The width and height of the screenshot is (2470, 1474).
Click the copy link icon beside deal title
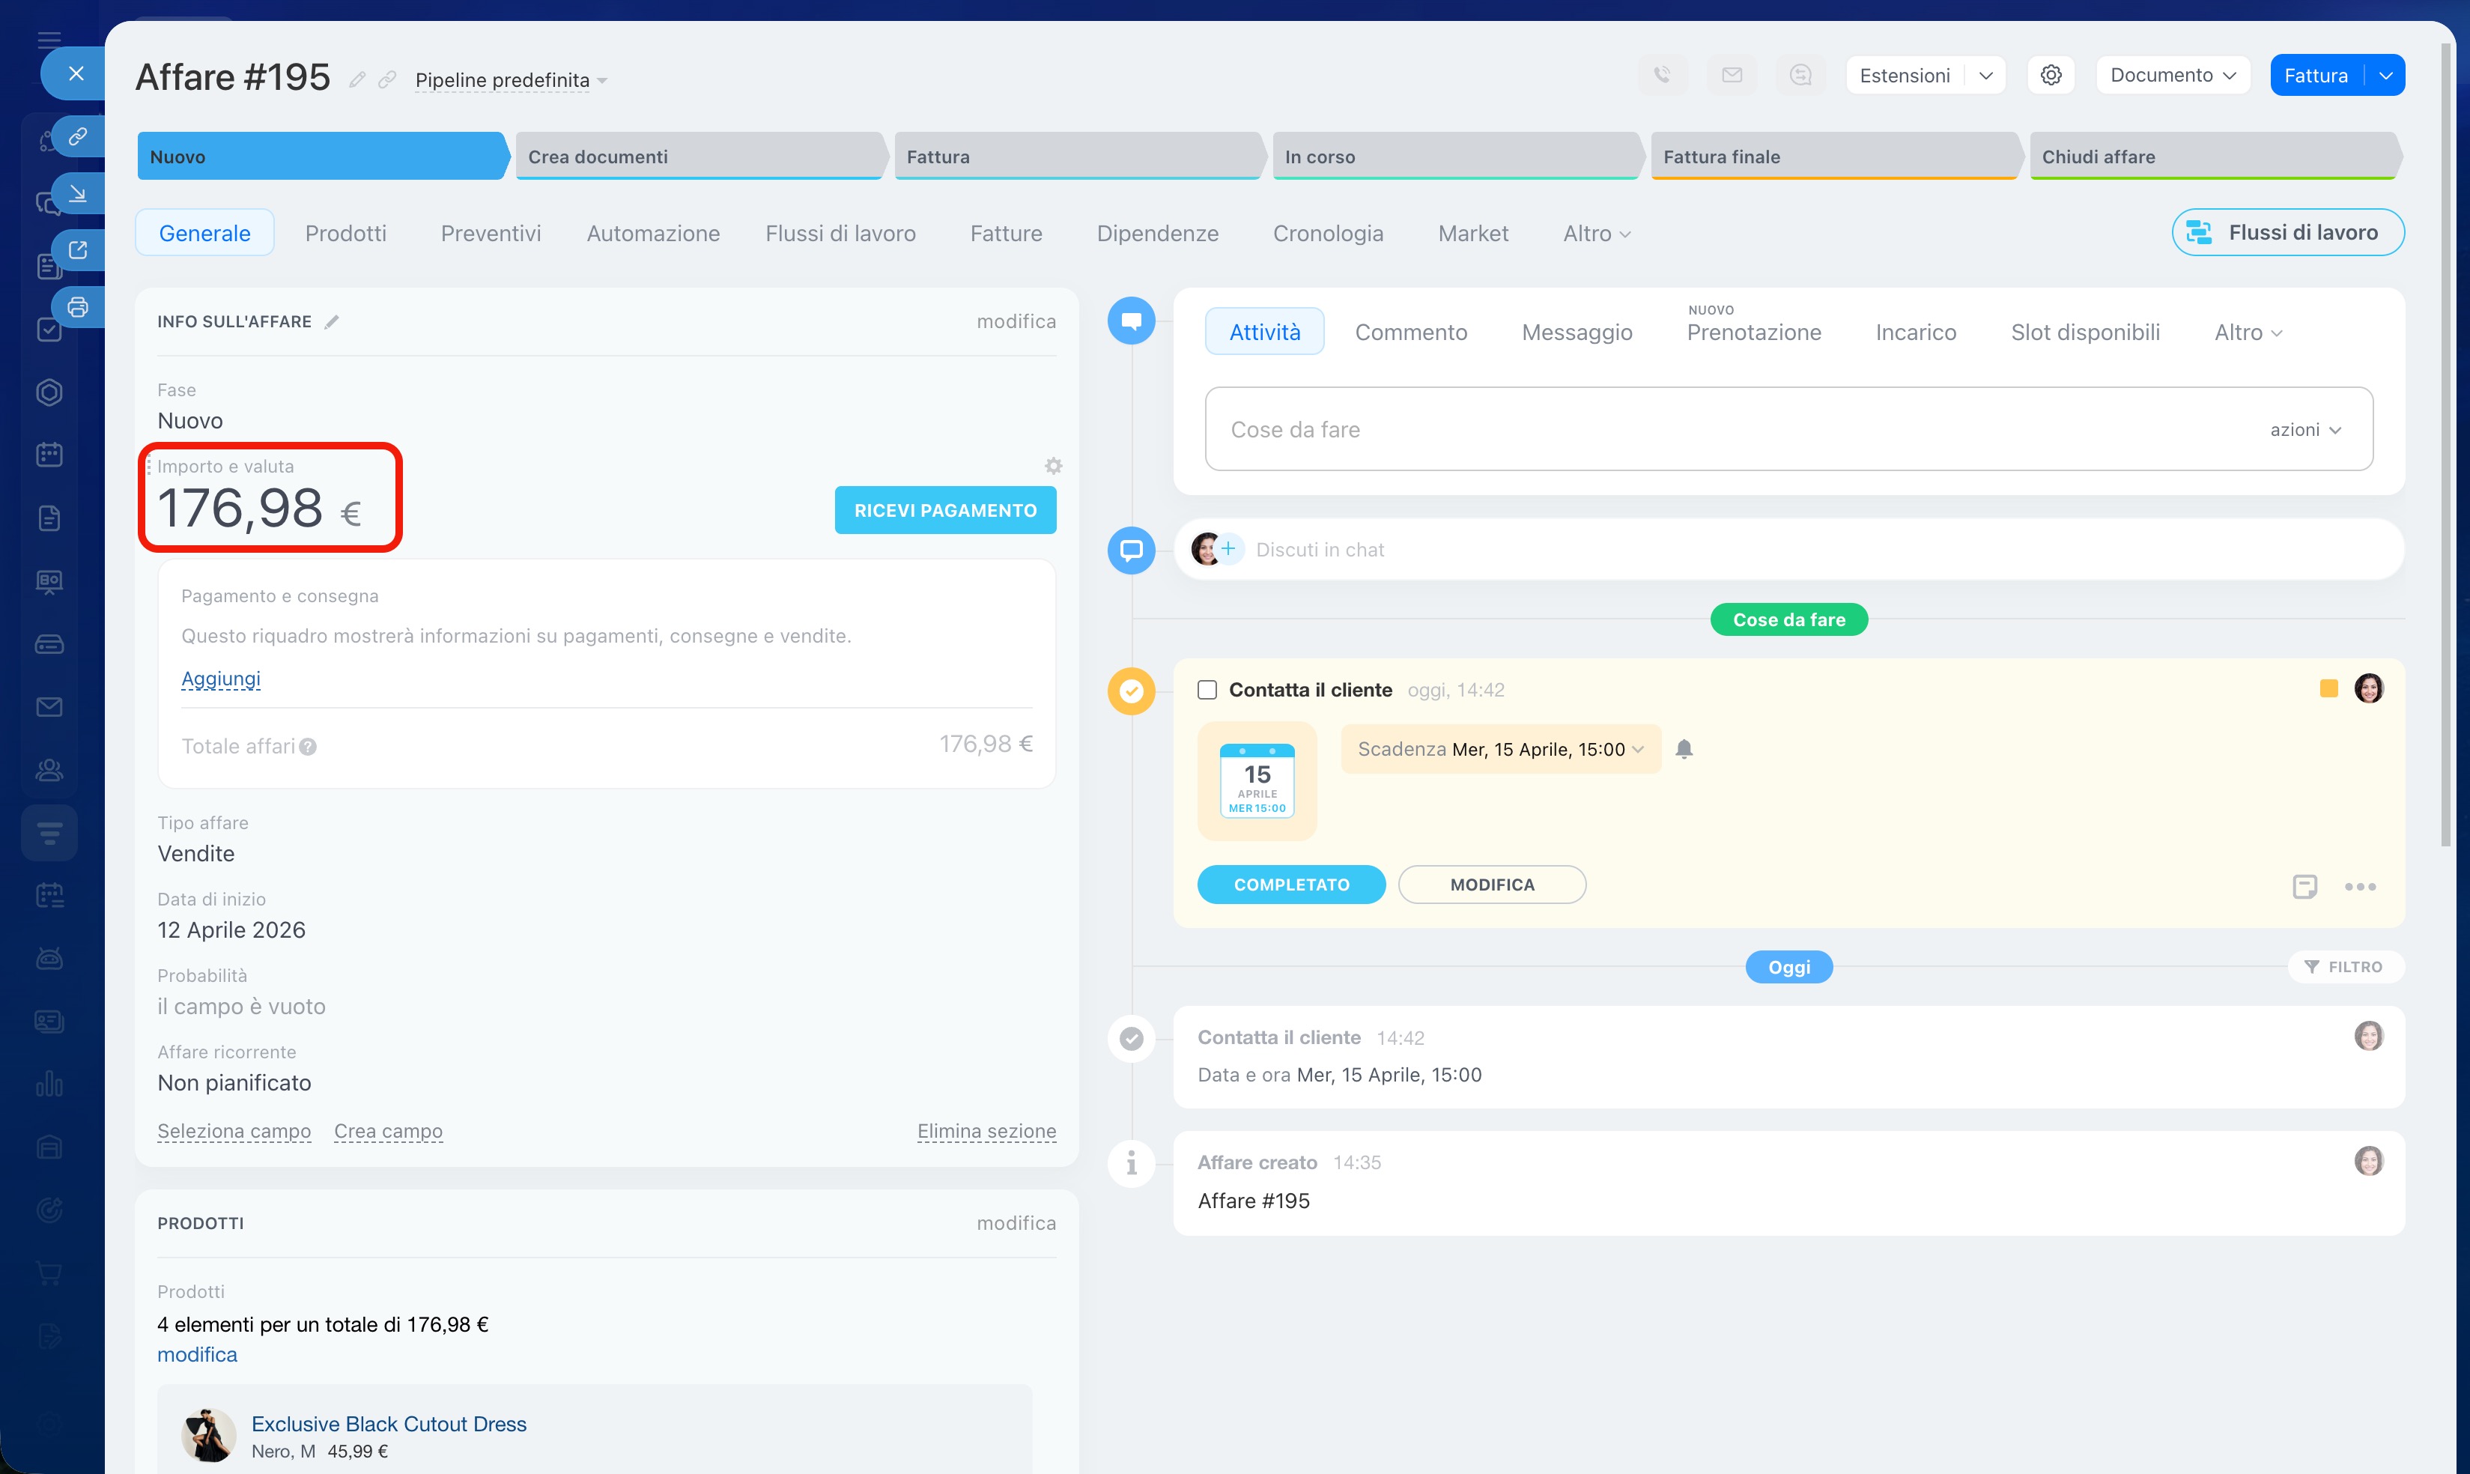pyautogui.click(x=387, y=79)
